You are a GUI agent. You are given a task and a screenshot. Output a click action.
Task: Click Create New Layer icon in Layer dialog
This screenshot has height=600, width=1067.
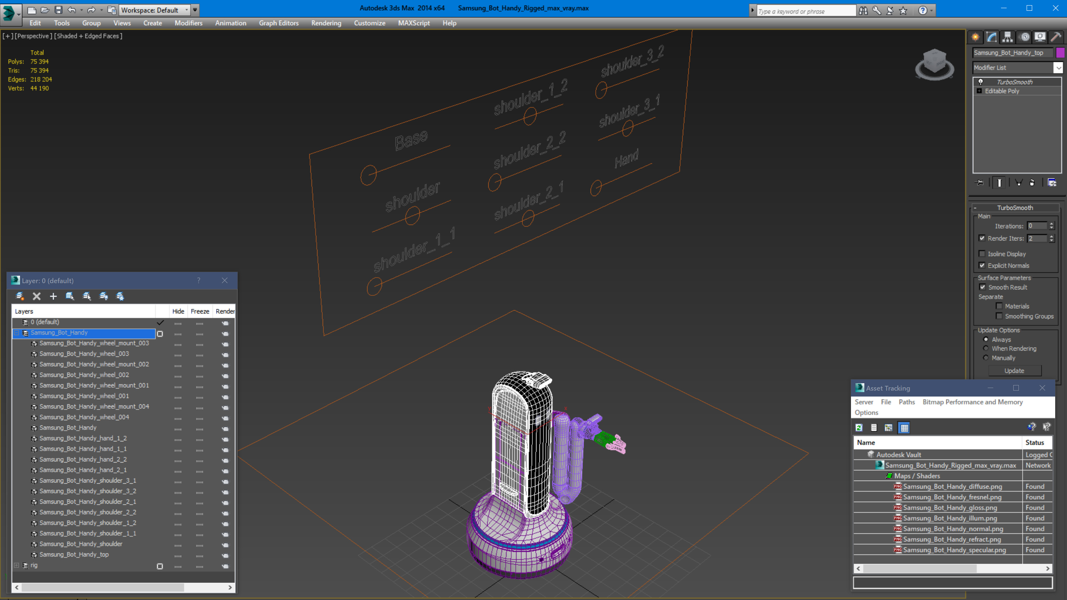pyautogui.click(x=20, y=296)
